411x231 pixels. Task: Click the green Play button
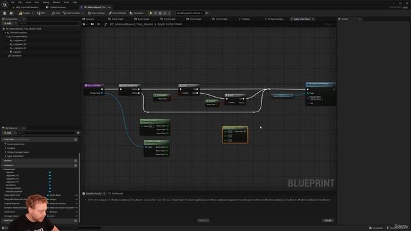point(151,13)
